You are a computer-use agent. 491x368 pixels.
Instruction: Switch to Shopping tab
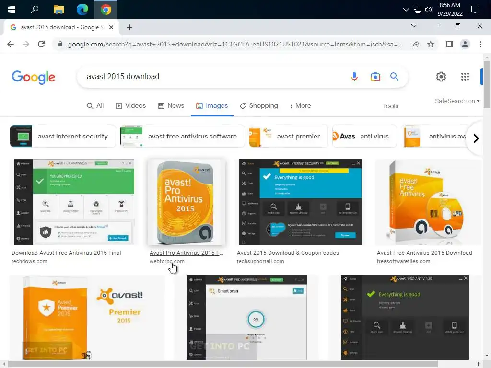tap(259, 106)
